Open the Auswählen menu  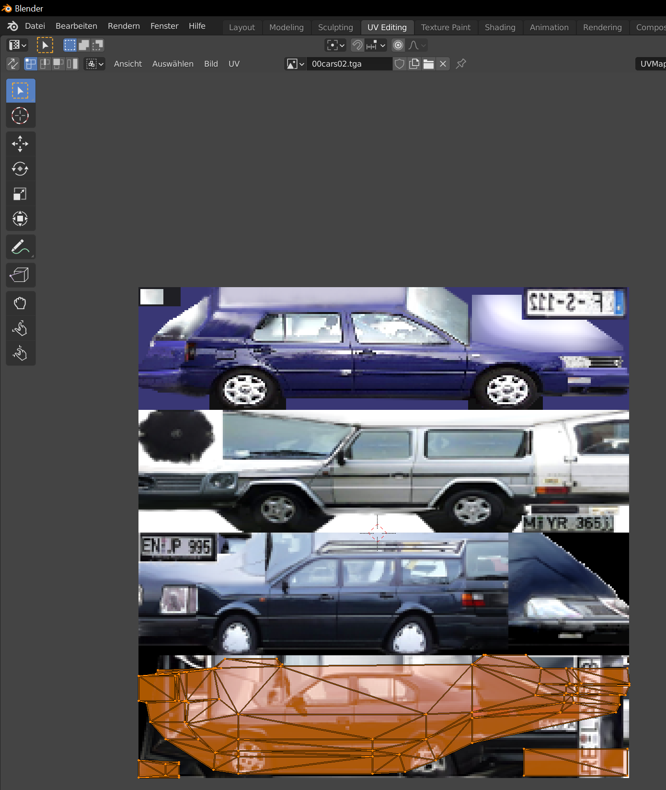pos(173,64)
